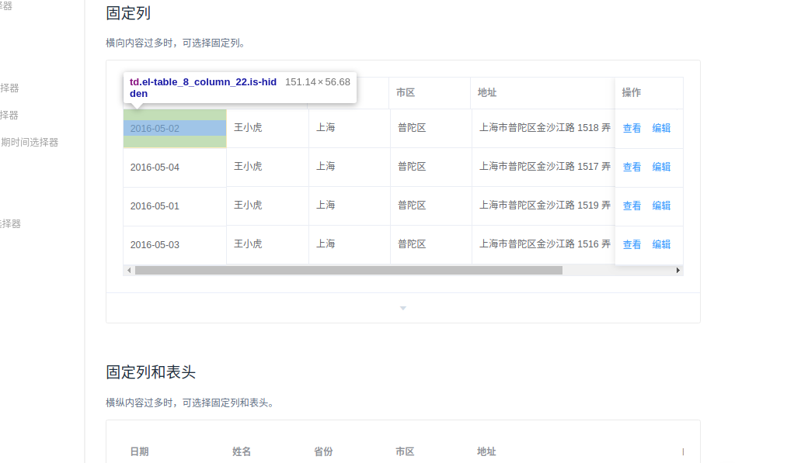Click 查看 in the 2016-05-04 row
787x463 pixels.
(x=632, y=166)
